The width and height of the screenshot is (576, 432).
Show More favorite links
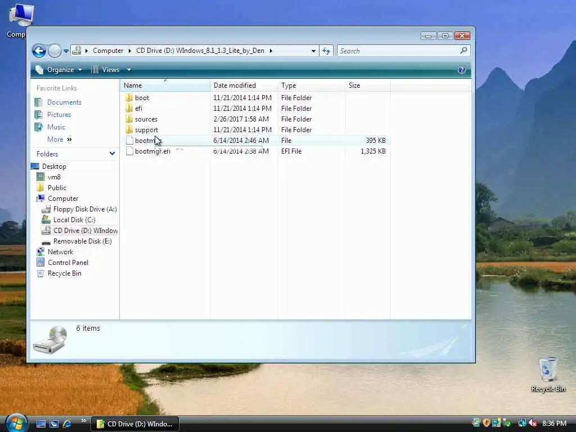coord(60,139)
